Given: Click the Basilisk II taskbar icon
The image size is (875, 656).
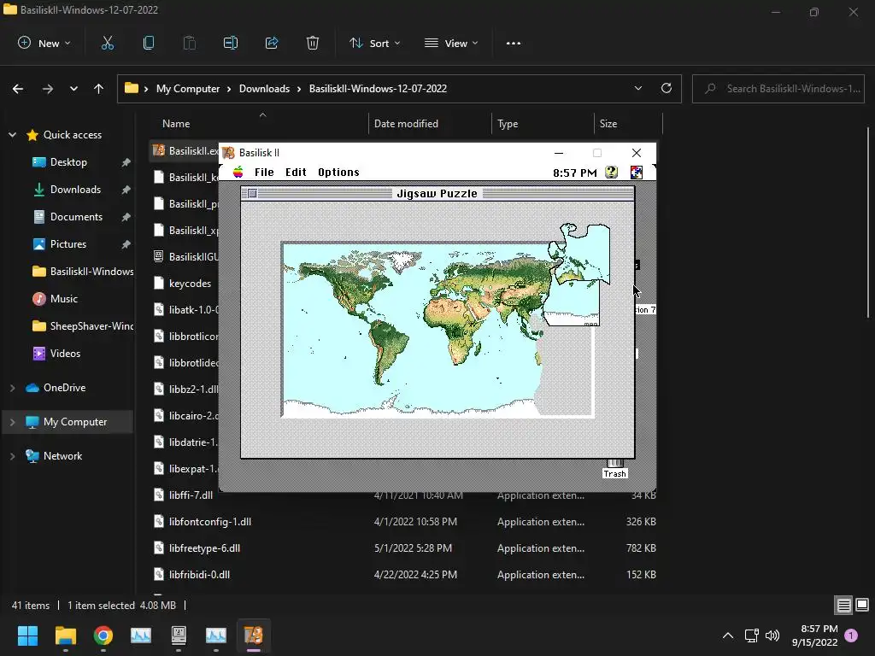Looking at the screenshot, I should pos(253,635).
